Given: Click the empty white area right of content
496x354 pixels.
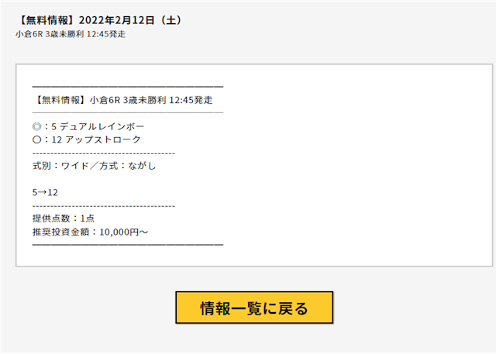Looking at the screenshot, I should 357,165.
